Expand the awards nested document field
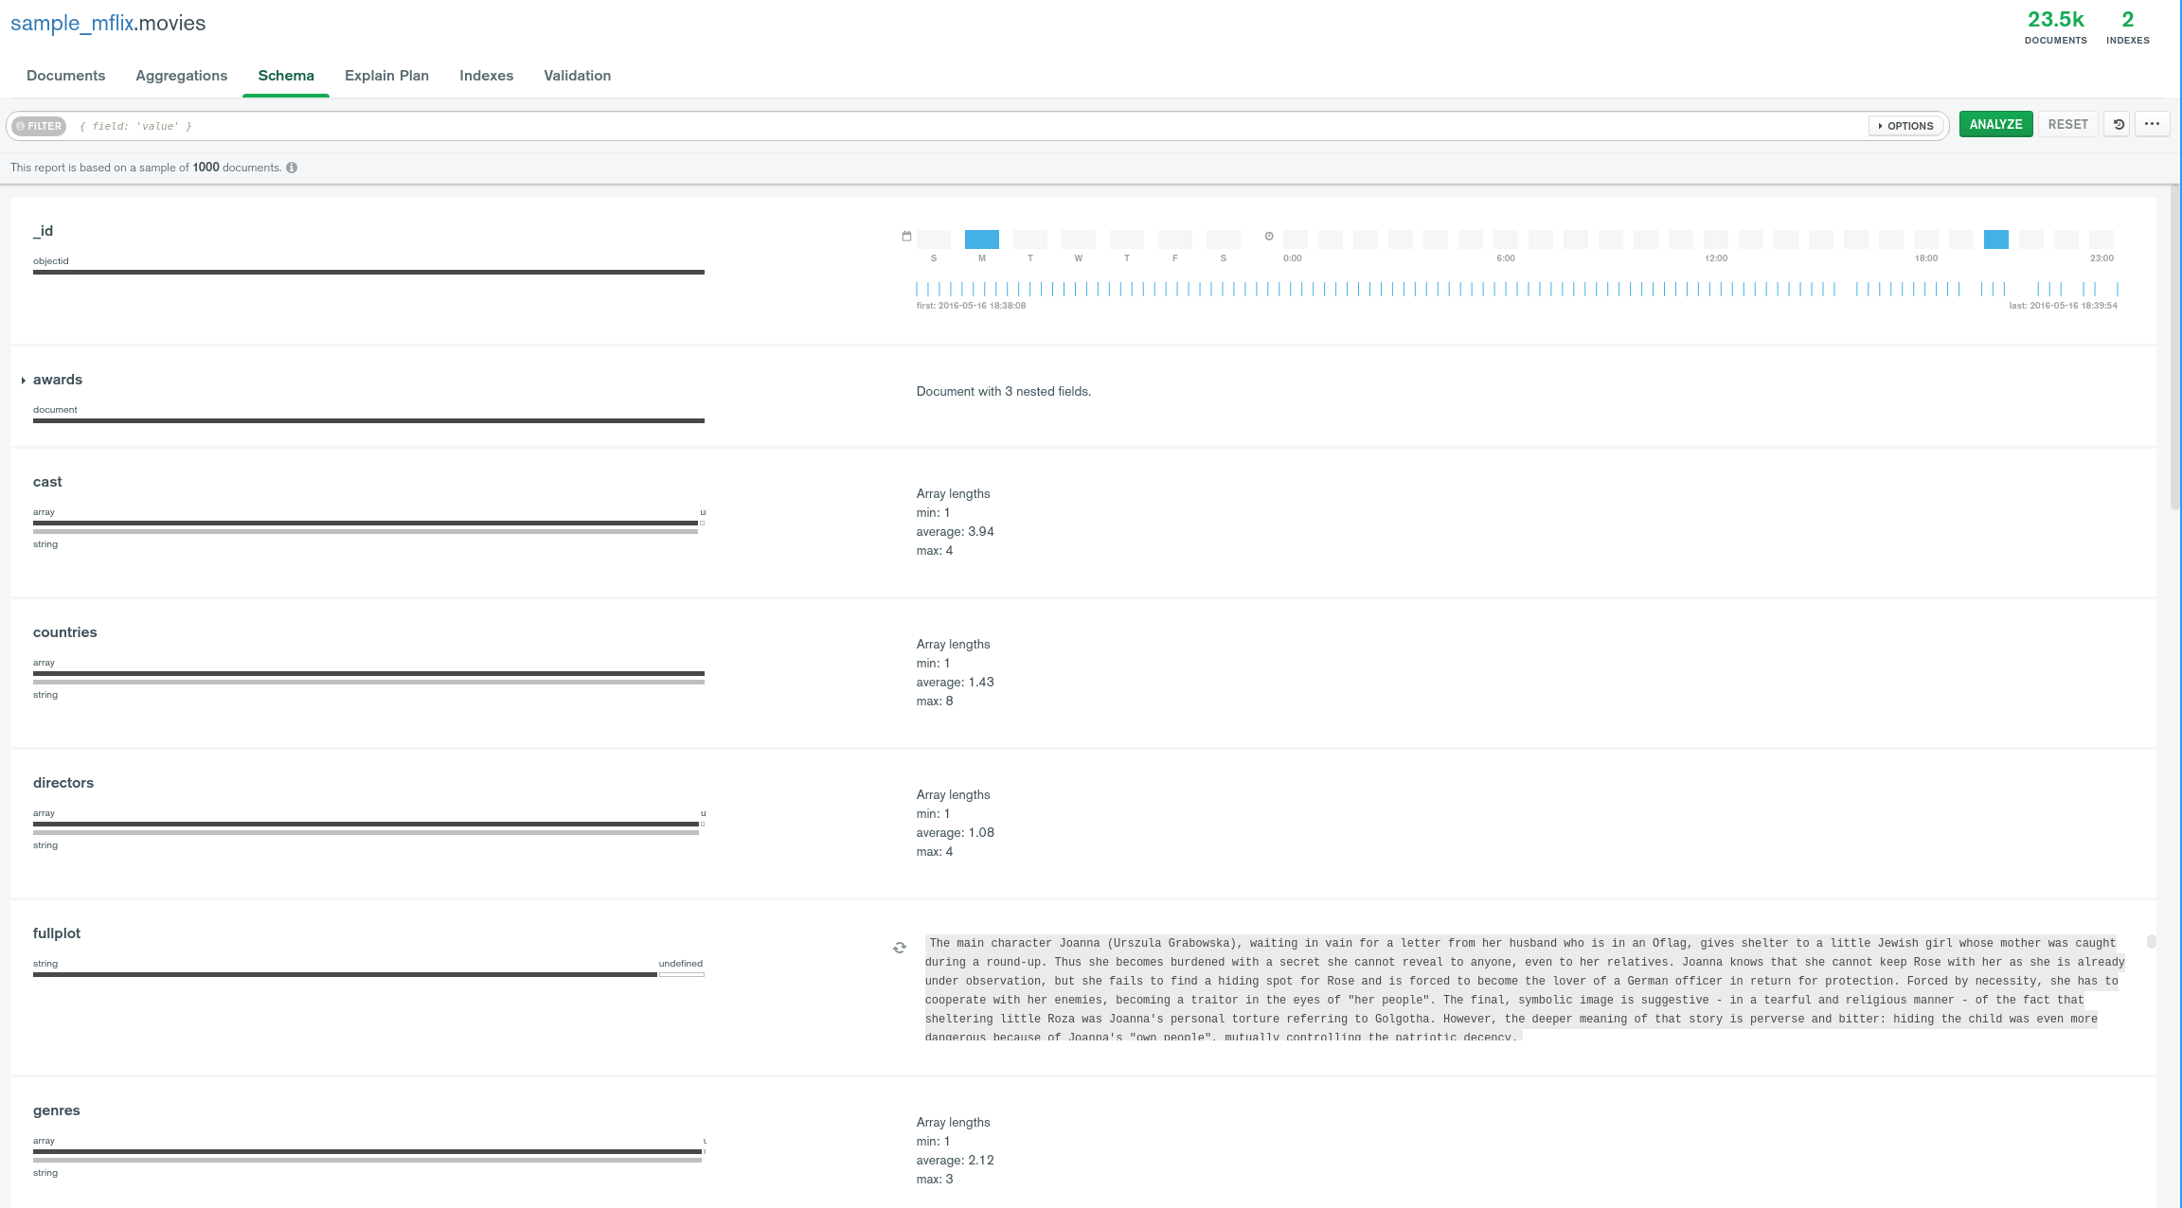This screenshot has height=1208, width=2182. (x=24, y=381)
